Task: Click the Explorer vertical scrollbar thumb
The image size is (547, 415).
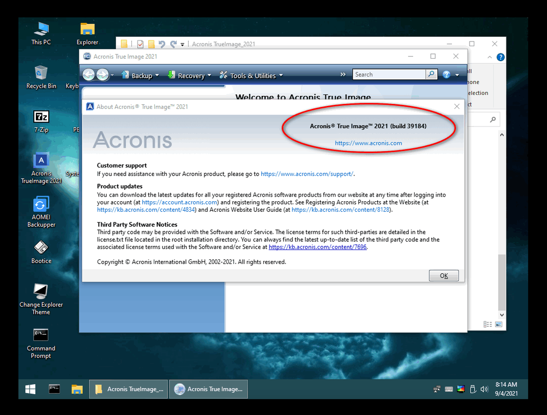Action: [x=502, y=282]
